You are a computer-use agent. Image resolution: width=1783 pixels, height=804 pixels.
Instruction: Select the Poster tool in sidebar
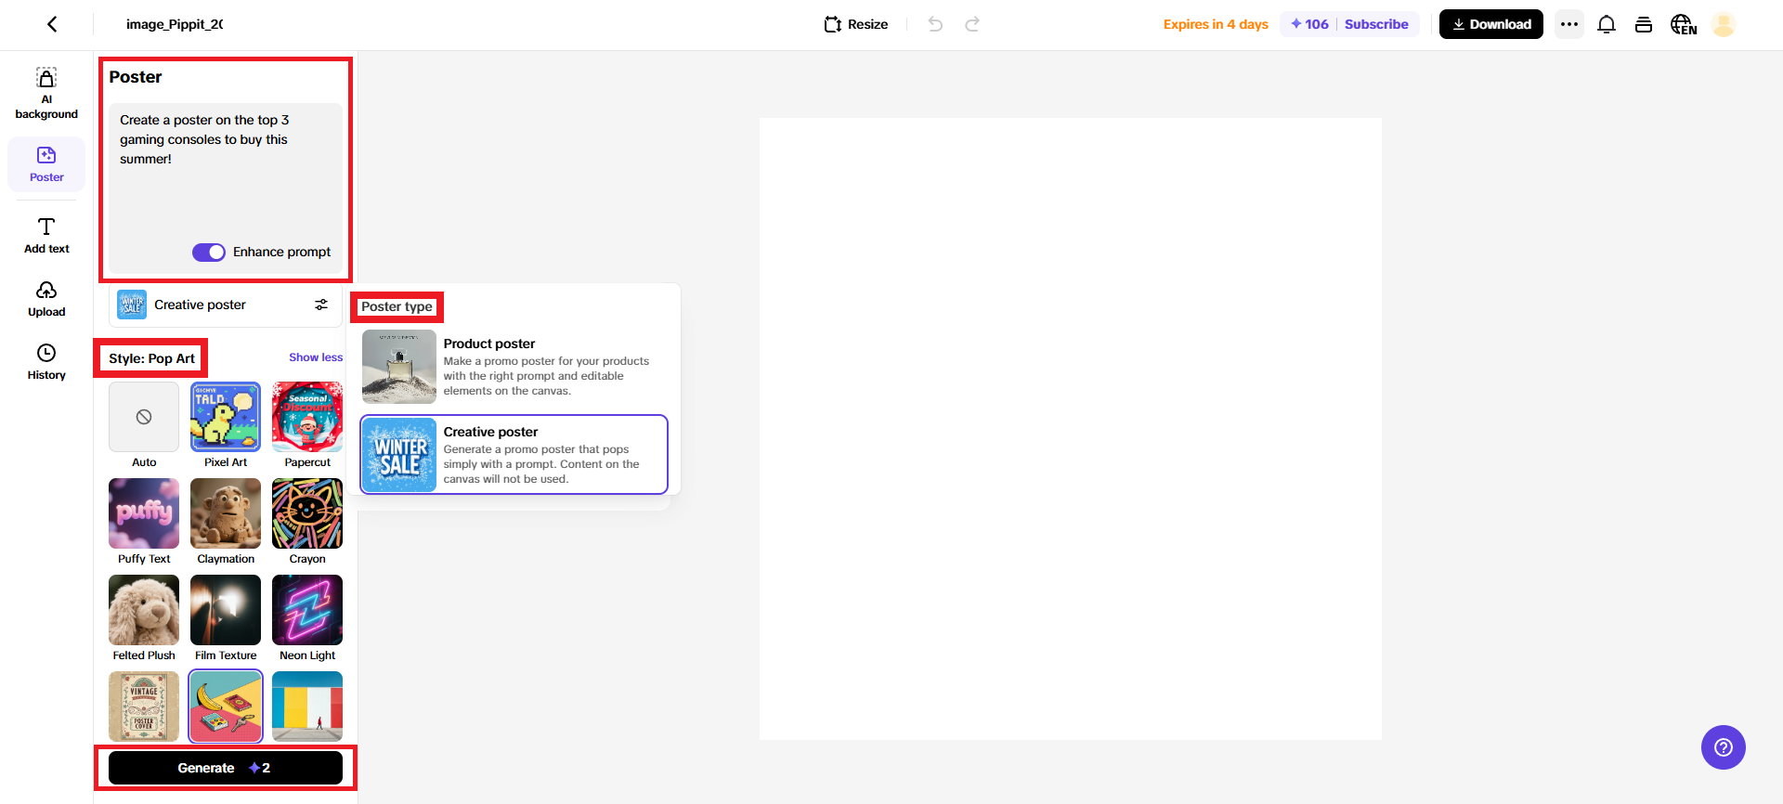click(46, 164)
